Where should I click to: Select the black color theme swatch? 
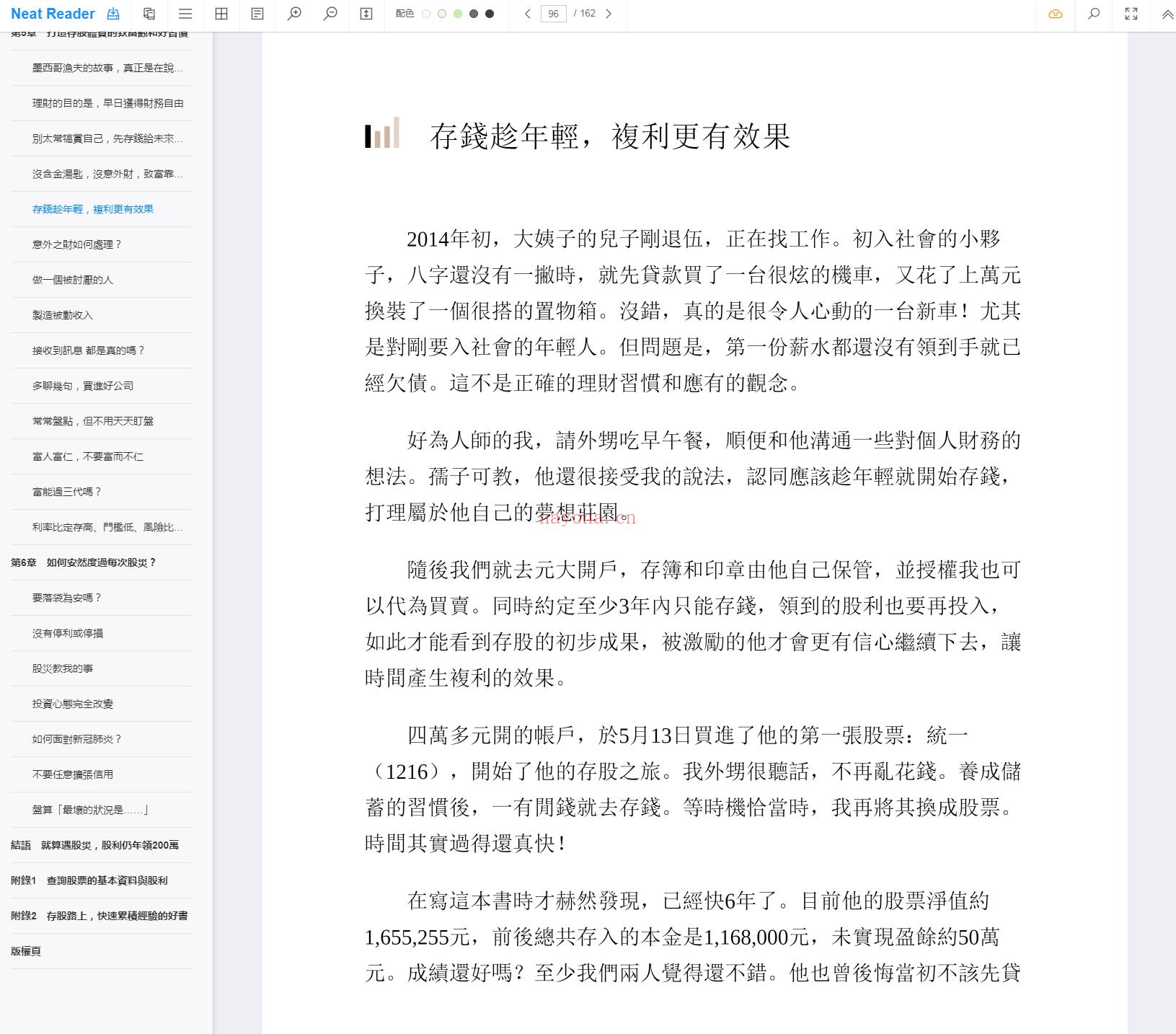(x=490, y=14)
